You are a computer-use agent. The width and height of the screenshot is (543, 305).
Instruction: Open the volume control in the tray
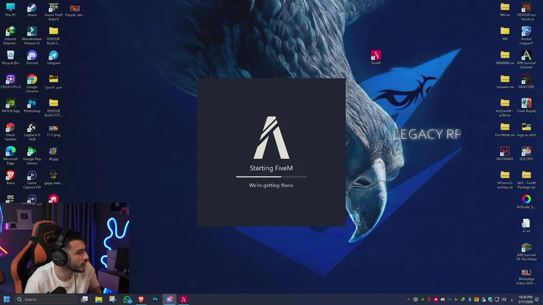[504, 299]
